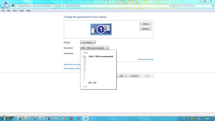Screen dimensions: 215x121
Task: Open Firefox from the taskbar
Action: (20, 119)
